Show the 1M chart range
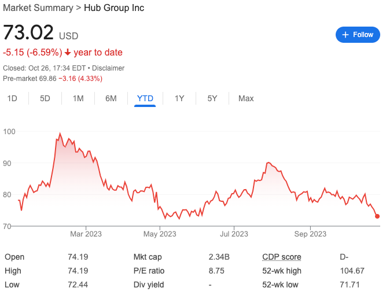Image resolution: width=386 pixels, height=299 pixels. [x=78, y=98]
